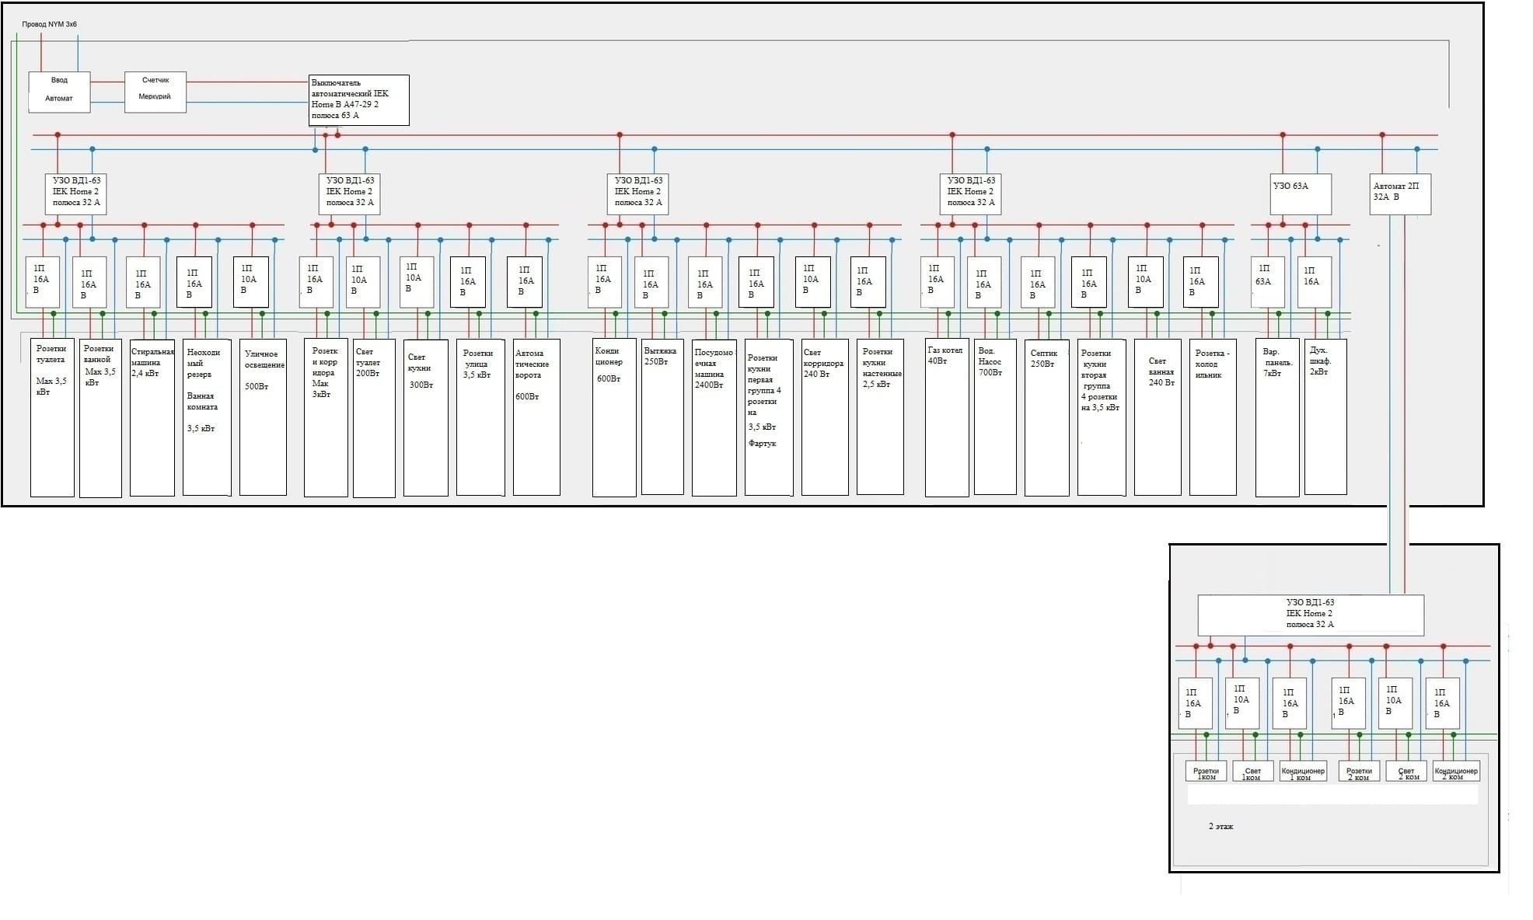1533x920 pixels.
Task: Select the Стиральная машина 2,4 кВт load box
Action: click(152, 416)
